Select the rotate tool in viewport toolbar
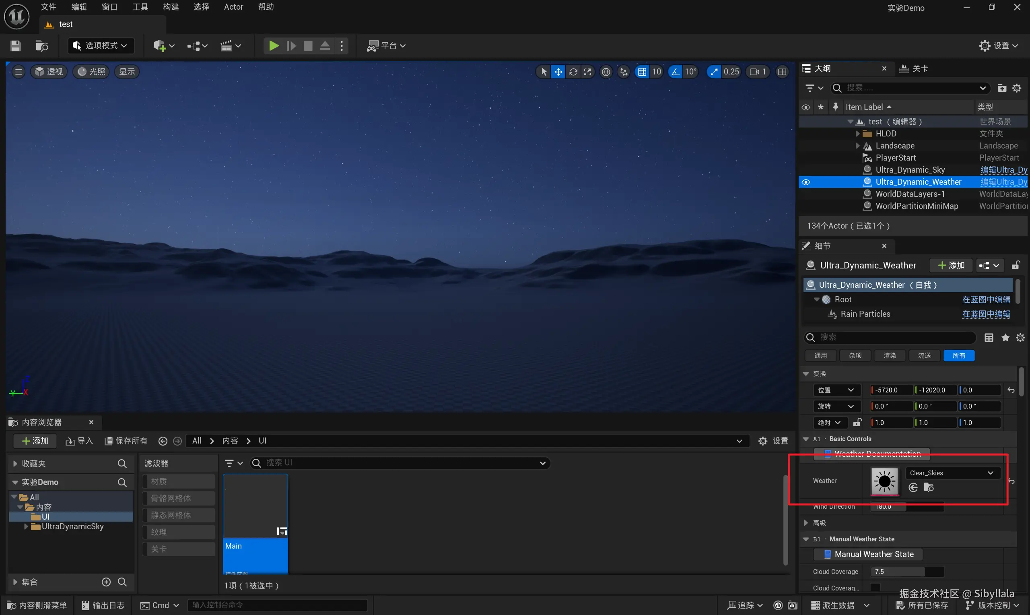1030x615 pixels. [573, 72]
